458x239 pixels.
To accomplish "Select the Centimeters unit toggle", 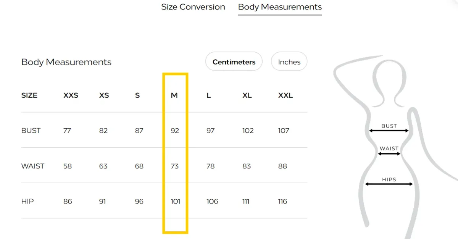I will pos(234,62).
